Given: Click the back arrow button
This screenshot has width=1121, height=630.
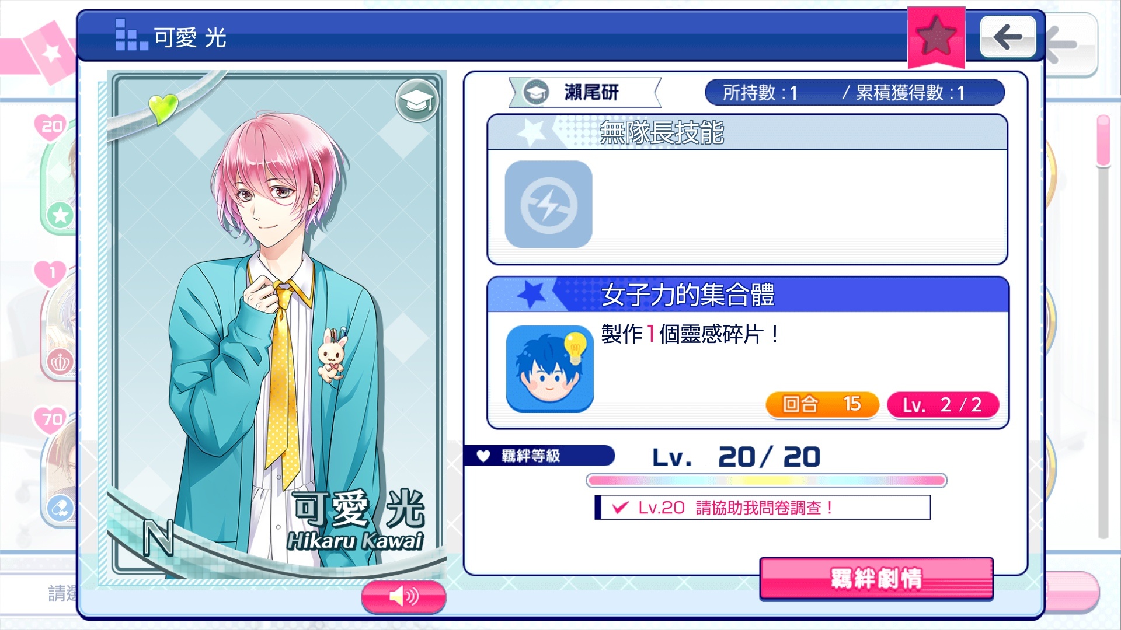Looking at the screenshot, I should pyautogui.click(x=1008, y=37).
